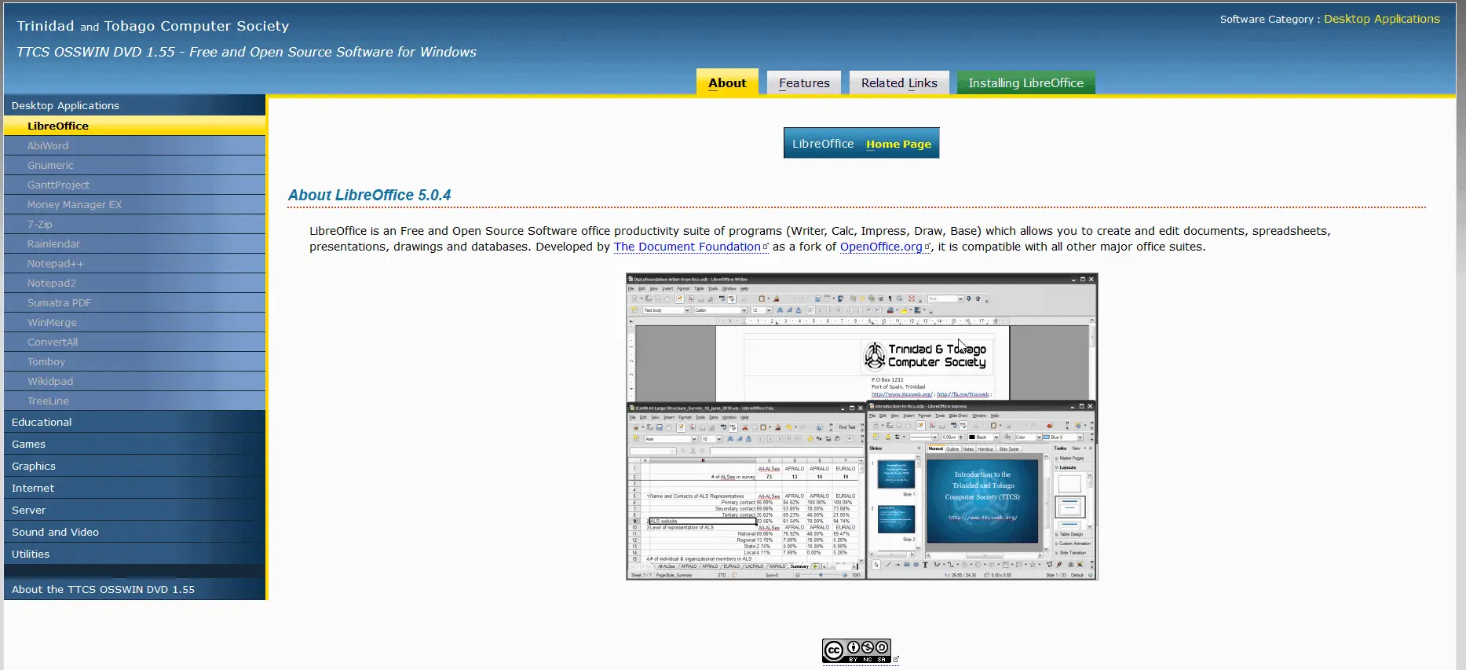
Task: Select Notepad++ in the sidebar
Action: 55,264
